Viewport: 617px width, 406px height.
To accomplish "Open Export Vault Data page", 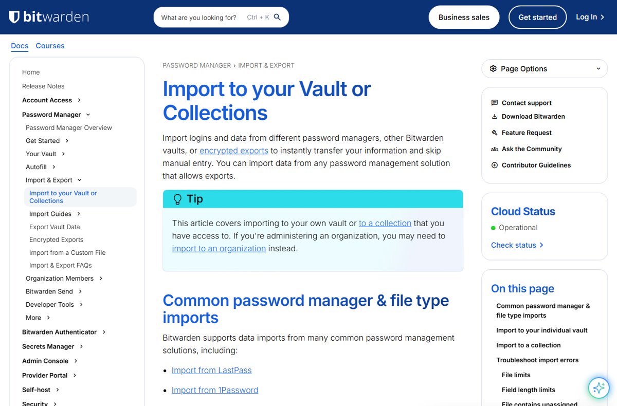I will 55,227.
